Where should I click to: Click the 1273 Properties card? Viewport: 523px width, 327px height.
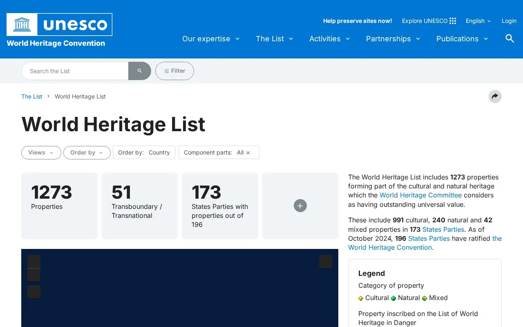[x=59, y=206]
